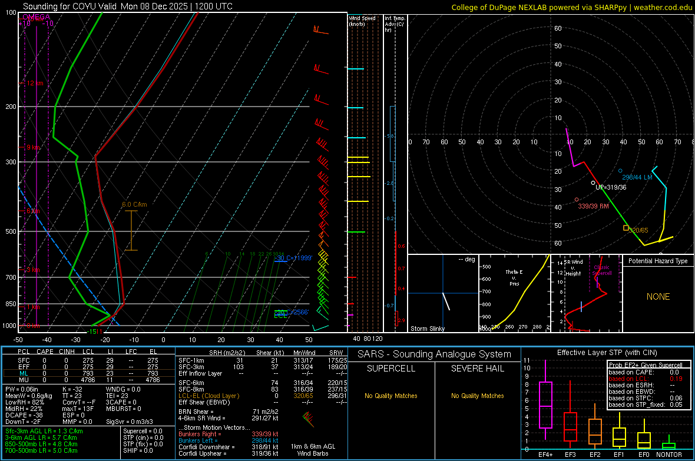Click the Bunkers Left = 298/44 kt line
Image resolution: width=695 pixels, height=461 pixels.
229,440
